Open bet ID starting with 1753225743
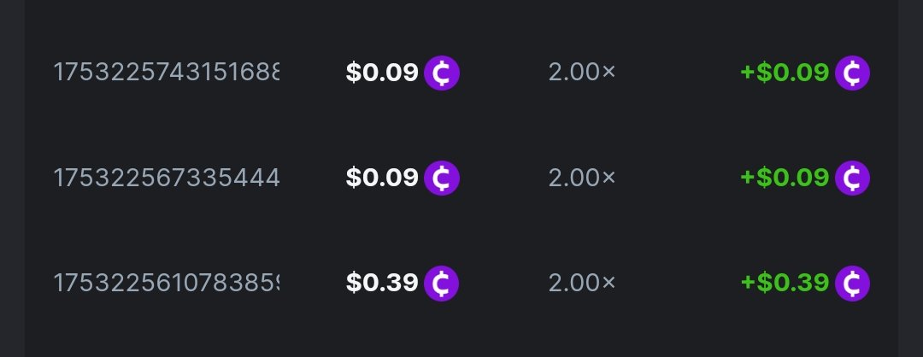Screen dimensions: 923x357 pyautogui.click(x=167, y=73)
